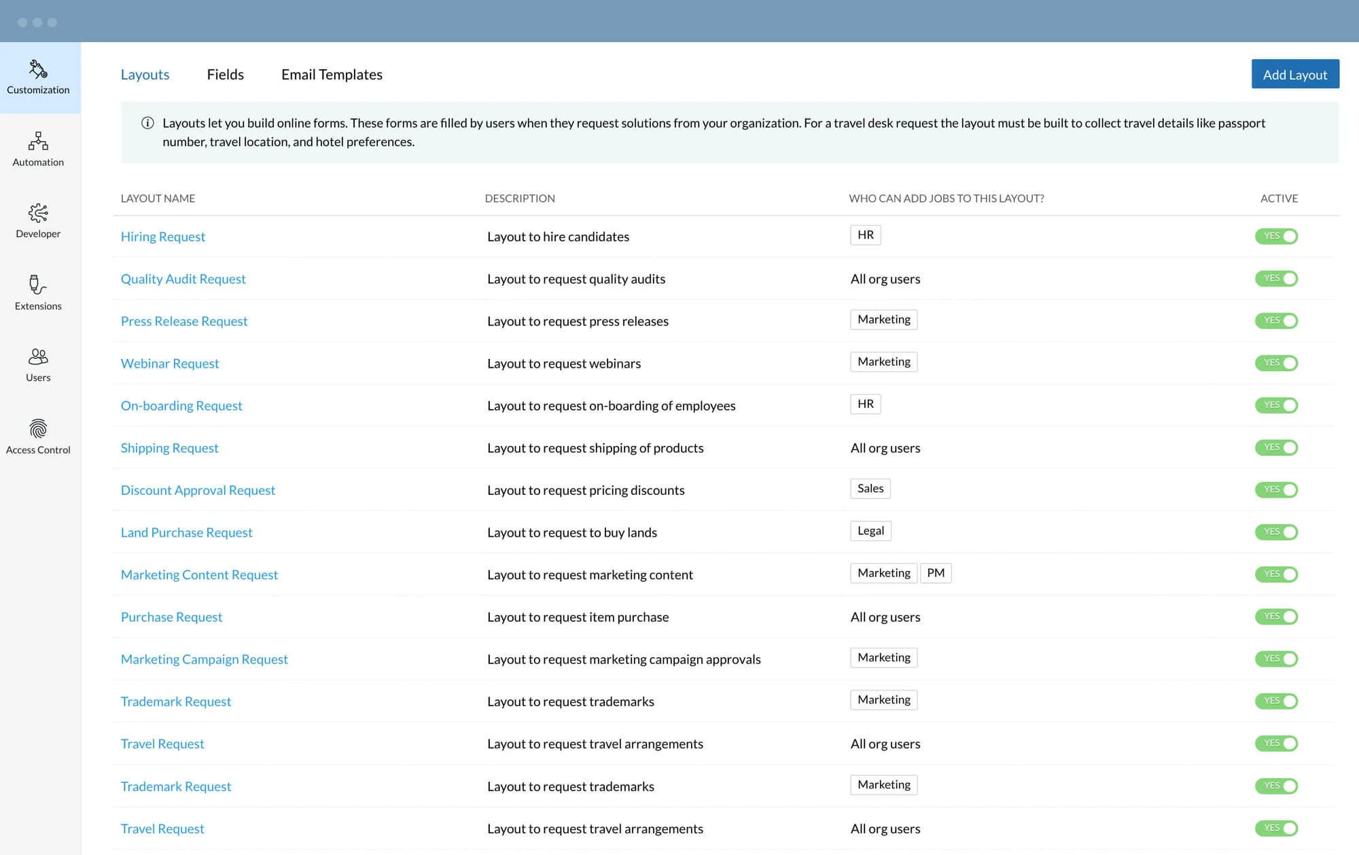Click the Sales tag on Discount Approval row
The width and height of the screenshot is (1359, 855).
870,489
